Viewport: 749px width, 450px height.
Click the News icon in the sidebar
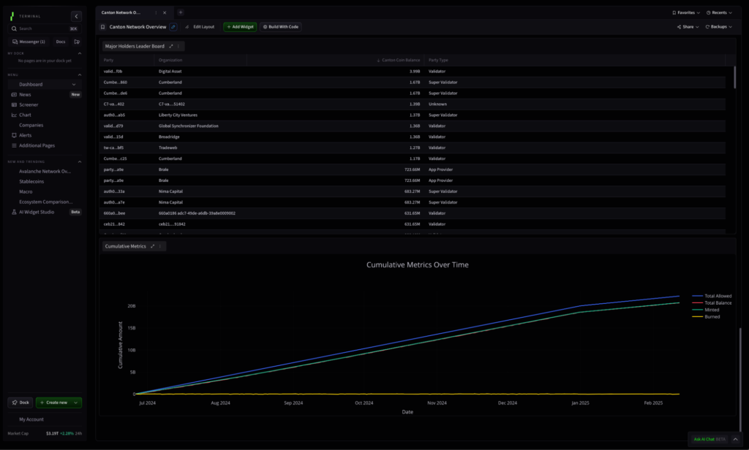pos(14,94)
